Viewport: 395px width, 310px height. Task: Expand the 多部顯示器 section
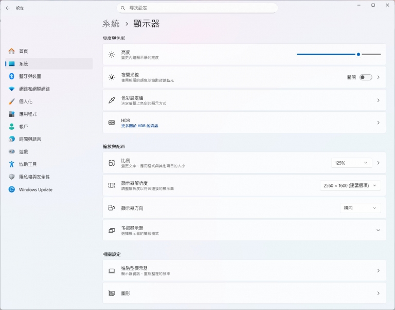click(378, 230)
